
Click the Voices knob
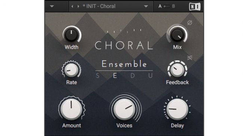pyautogui.click(x=124, y=110)
